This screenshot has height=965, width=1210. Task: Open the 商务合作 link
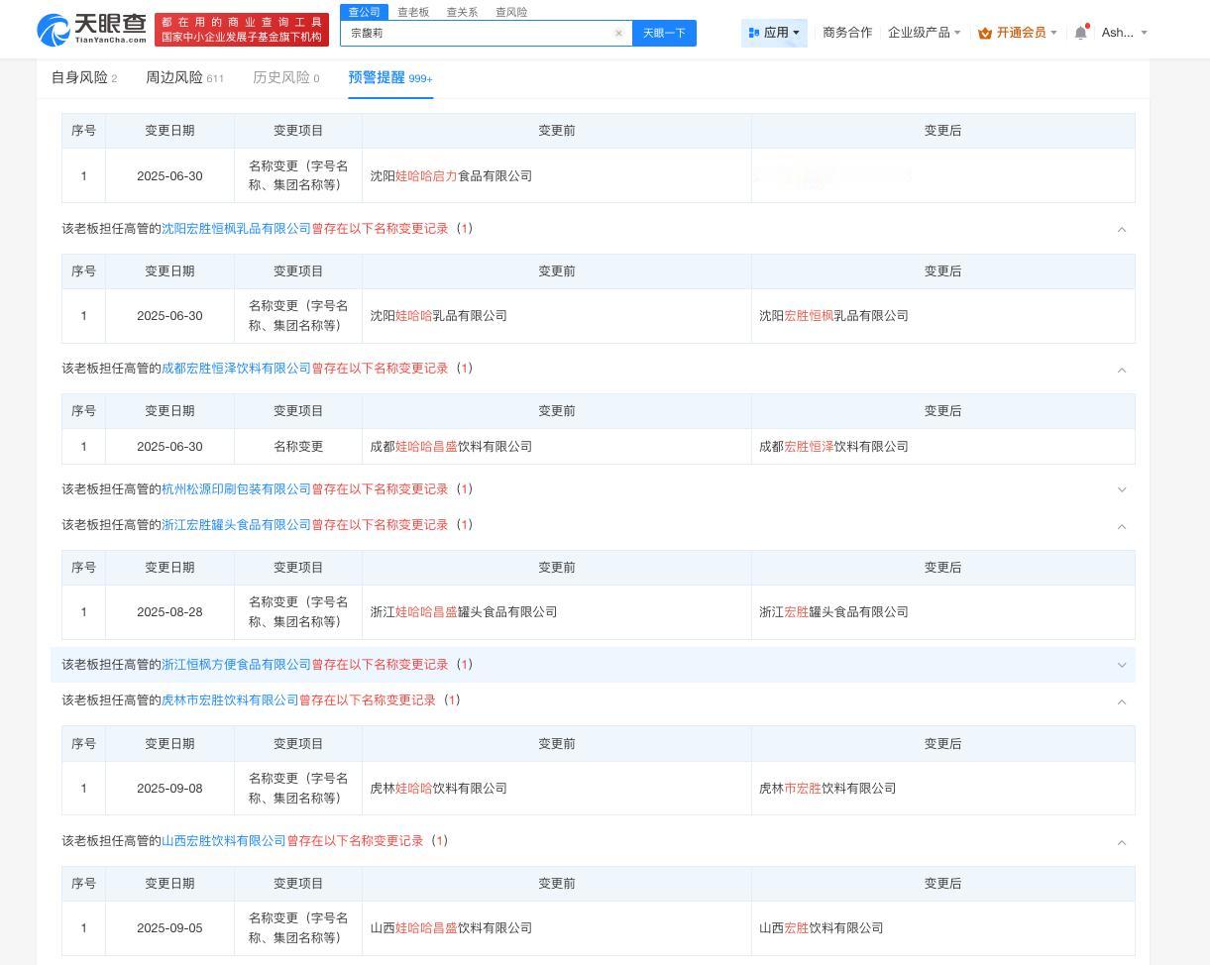click(x=847, y=33)
